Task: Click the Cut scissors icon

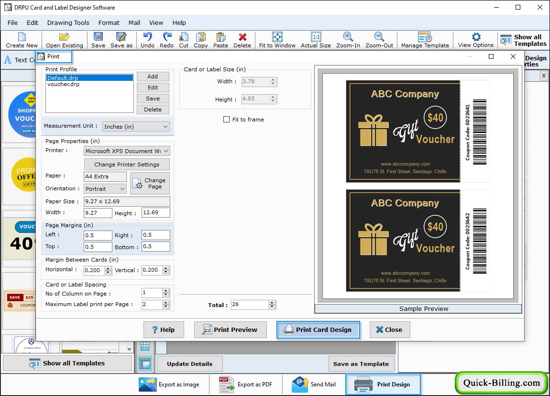Action: (184, 40)
